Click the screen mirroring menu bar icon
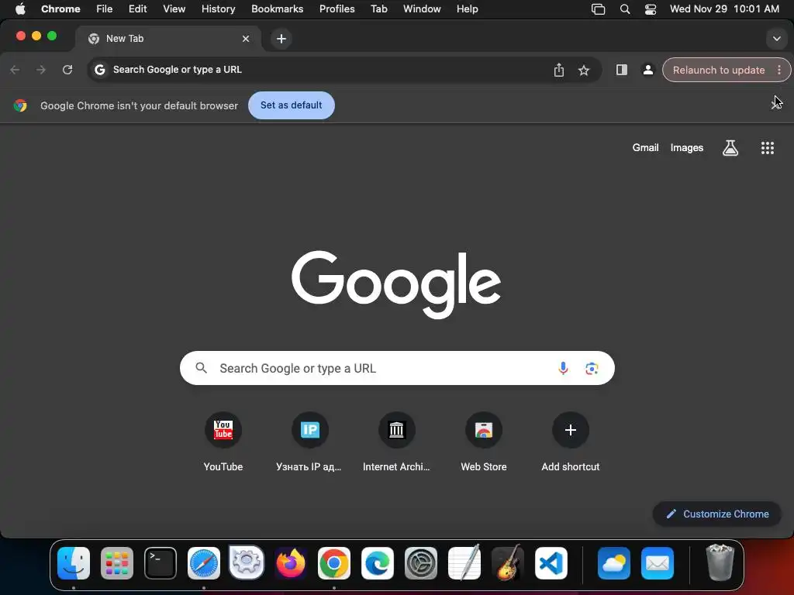794x595 pixels. click(598, 9)
